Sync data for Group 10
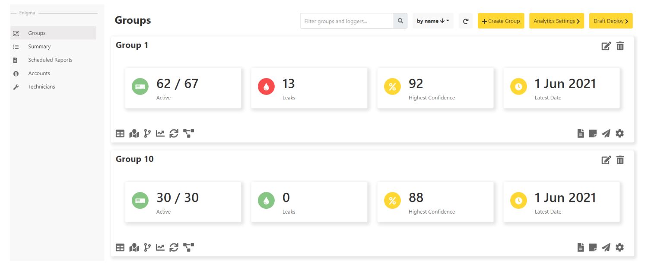 coord(174,248)
